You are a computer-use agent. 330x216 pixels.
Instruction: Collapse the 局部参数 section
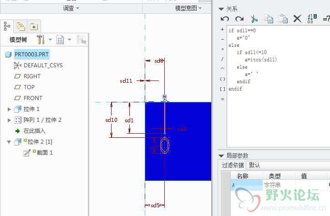pyautogui.click(x=221, y=156)
